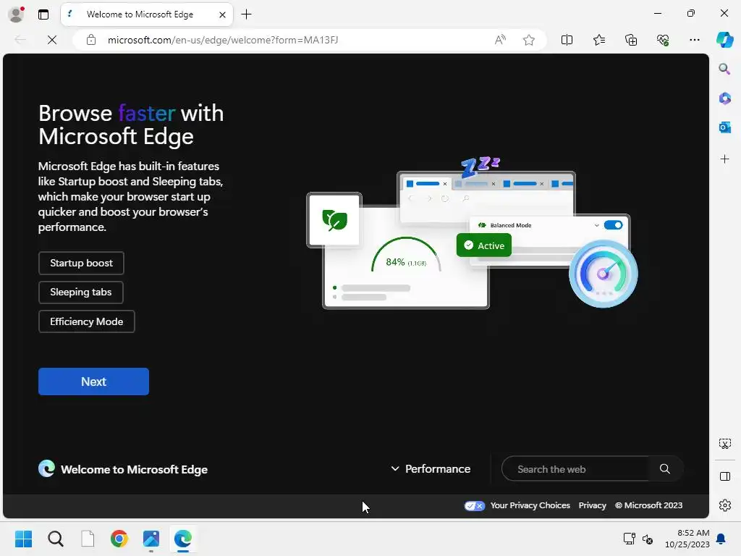The width and height of the screenshot is (741, 556).
Task: Open the network display tray icon
Action: click(629, 539)
